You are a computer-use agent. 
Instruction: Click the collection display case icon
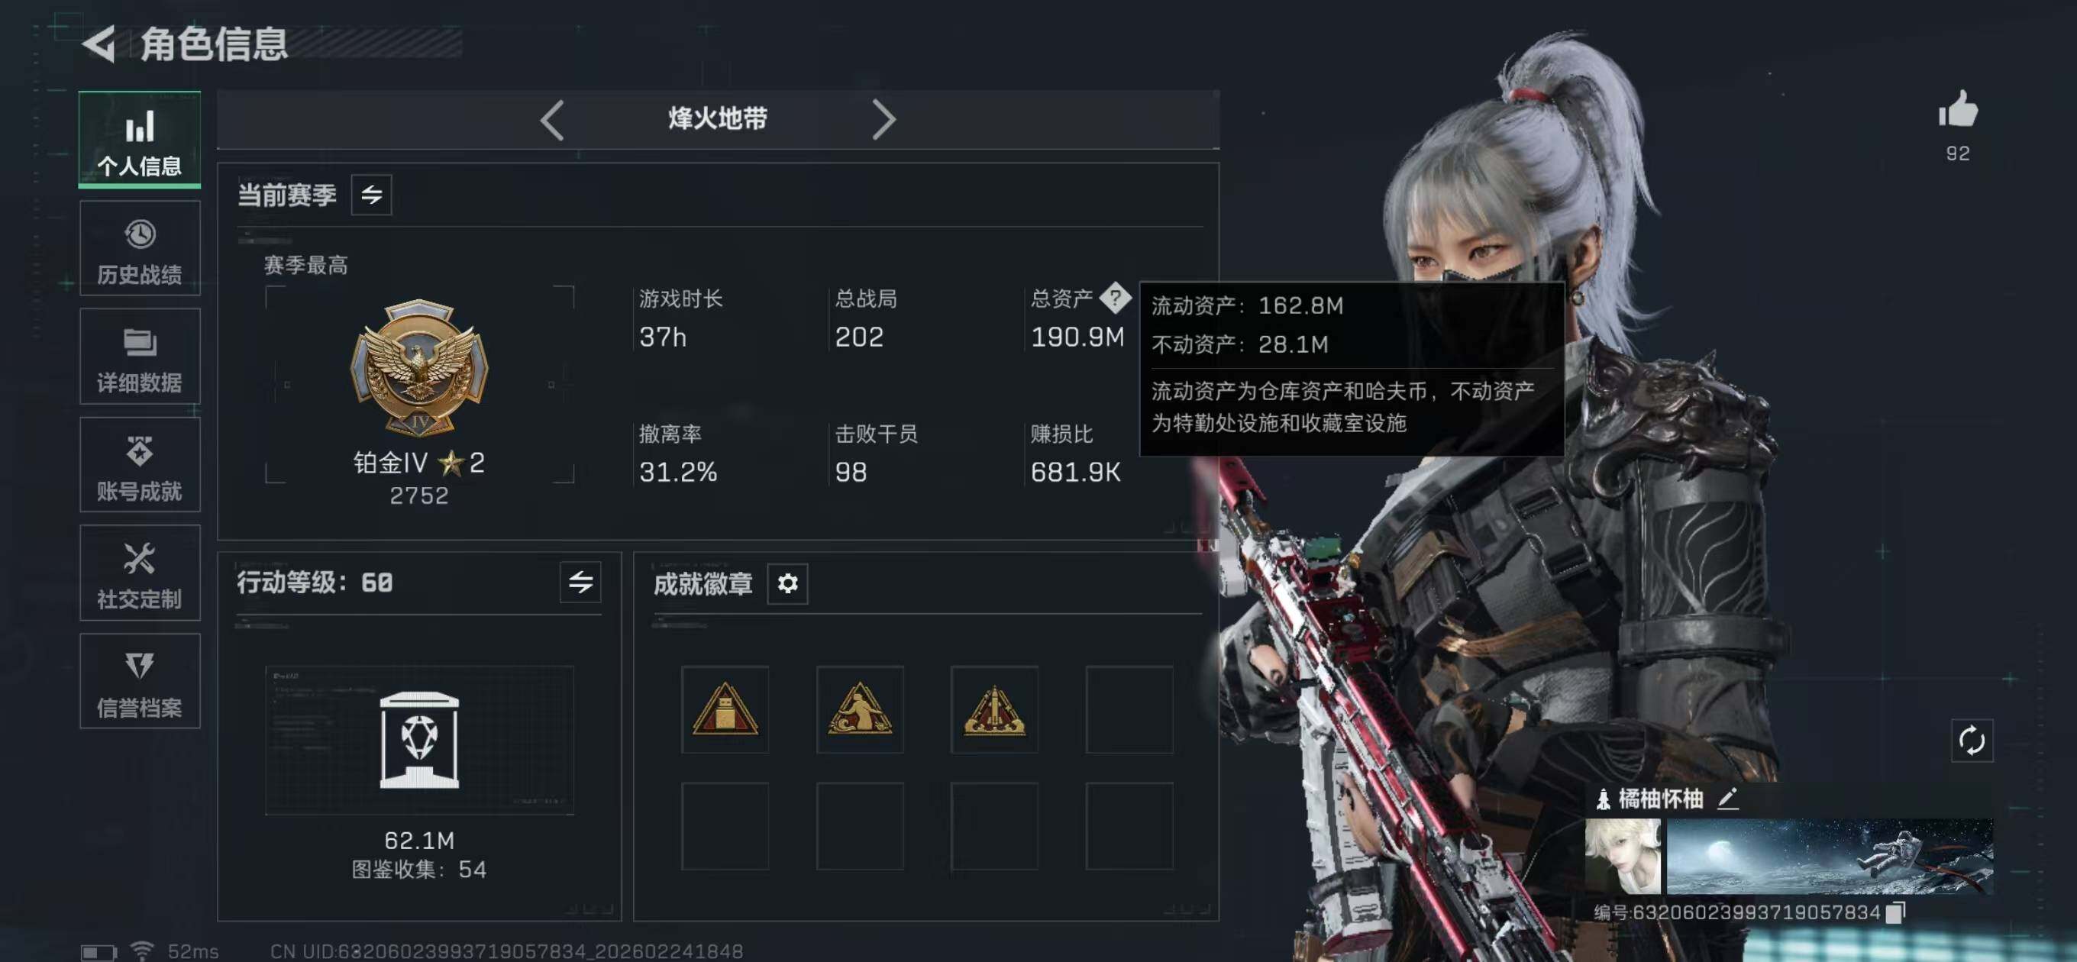point(419,739)
